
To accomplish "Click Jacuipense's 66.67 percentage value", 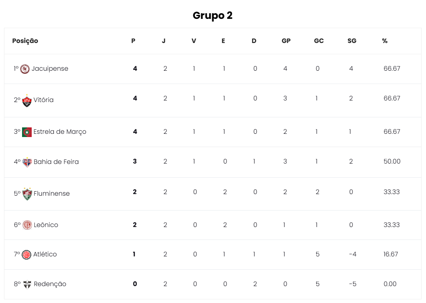I will coord(392,69).
